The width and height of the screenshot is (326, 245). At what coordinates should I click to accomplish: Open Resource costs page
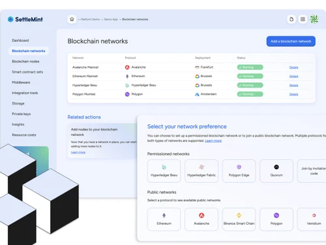click(x=24, y=135)
